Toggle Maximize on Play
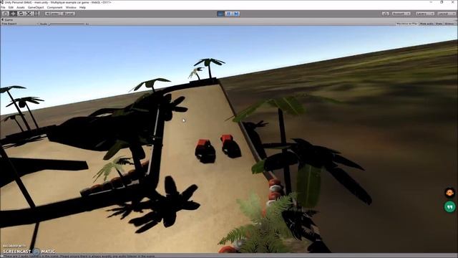 (x=407, y=24)
